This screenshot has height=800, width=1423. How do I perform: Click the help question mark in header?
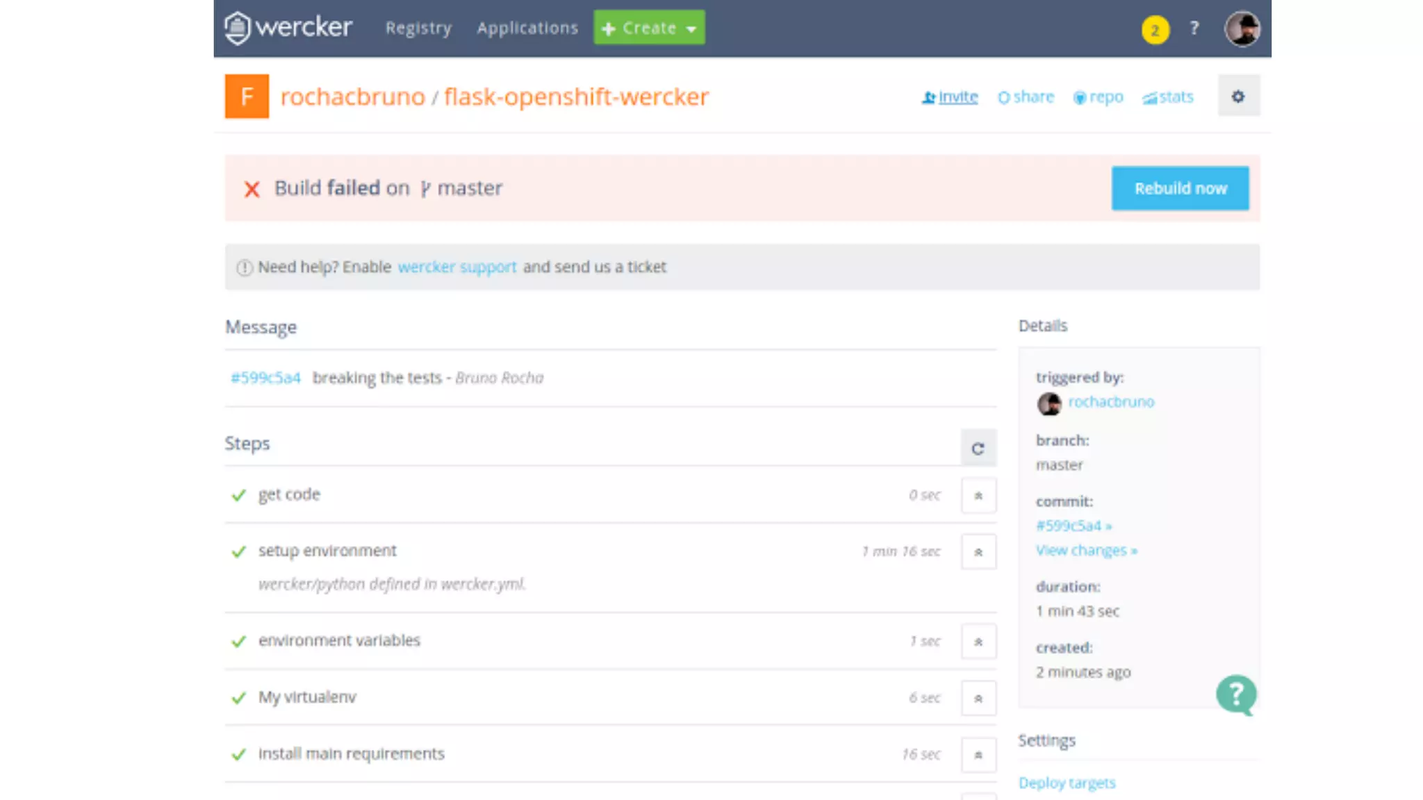[x=1194, y=28]
